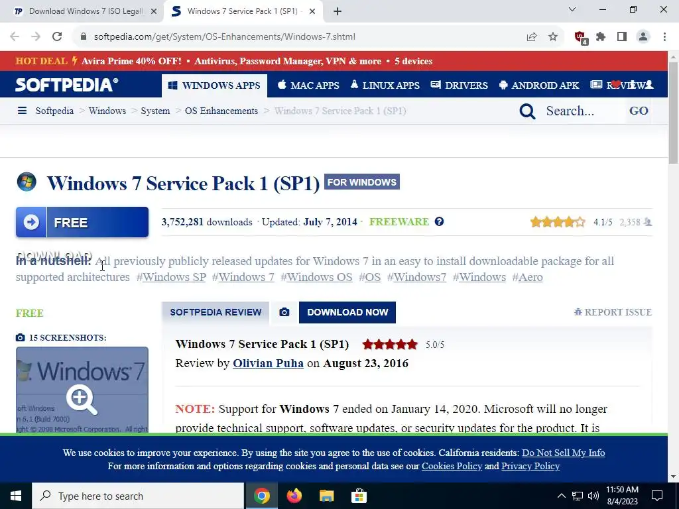Open File Explorer from taskbar

(327, 496)
